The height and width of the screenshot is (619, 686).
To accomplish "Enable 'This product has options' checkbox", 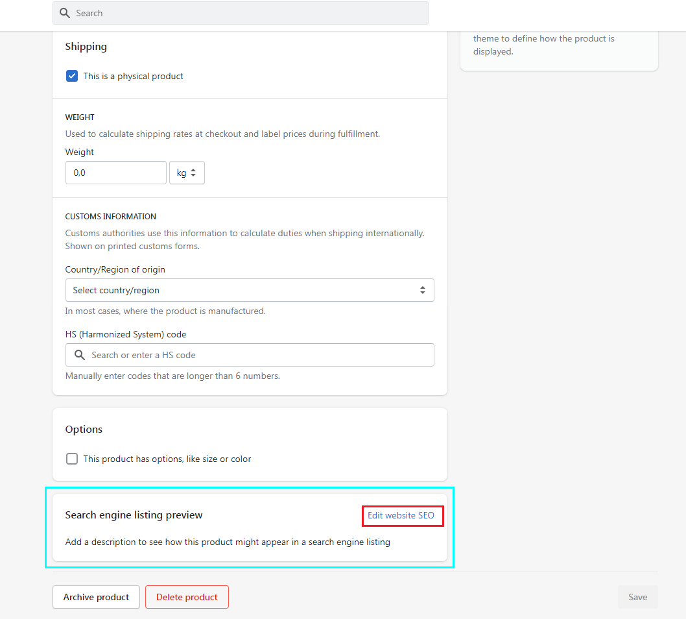I will (x=72, y=459).
